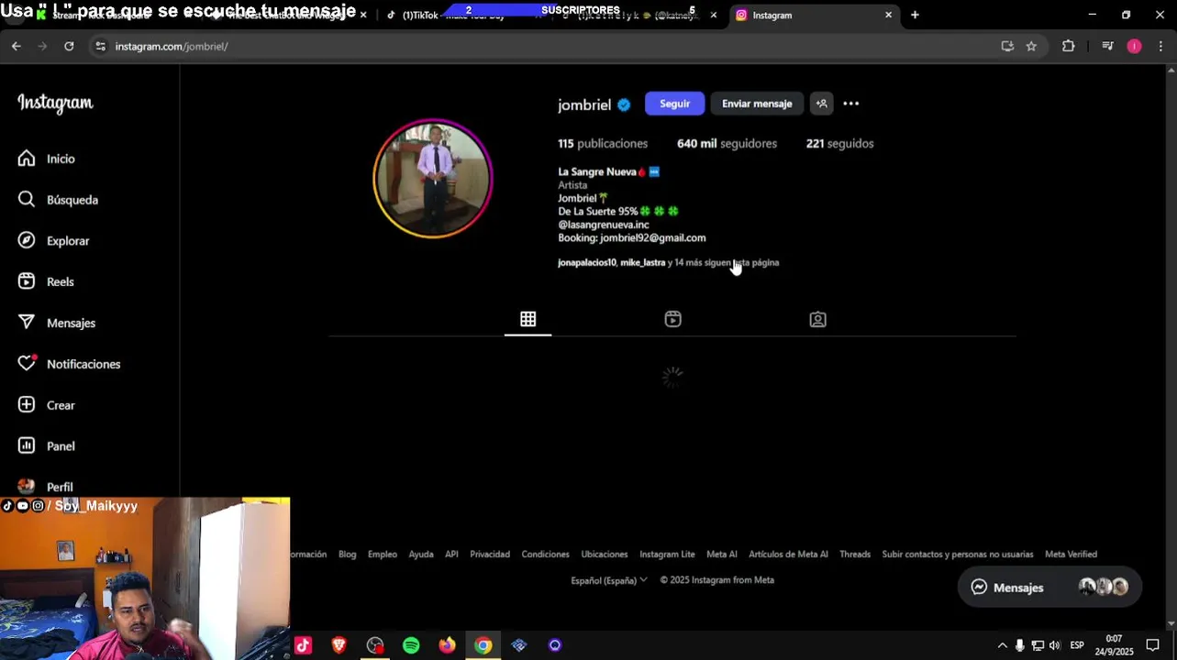Click Threads footer link

855,555
